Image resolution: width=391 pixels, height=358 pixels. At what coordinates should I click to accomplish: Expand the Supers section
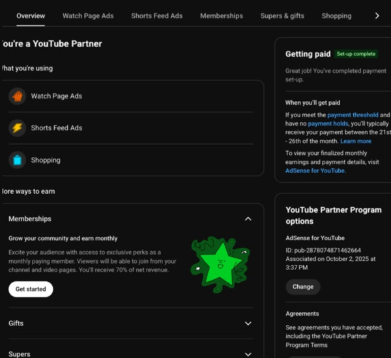248,354
